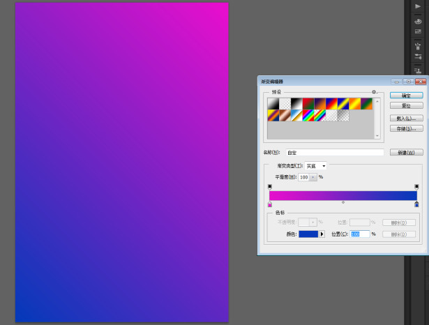Screen dimensions: 429x325
Task: Select the magenta color stop on the left
Action: 270,204
